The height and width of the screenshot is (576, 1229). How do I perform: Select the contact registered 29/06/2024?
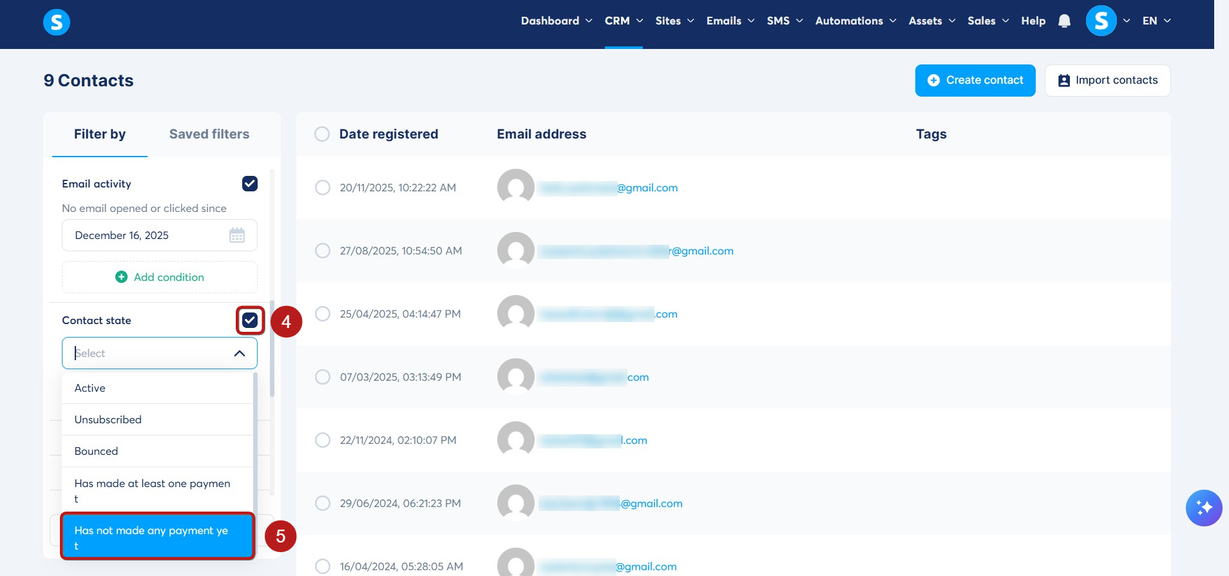[x=323, y=503]
